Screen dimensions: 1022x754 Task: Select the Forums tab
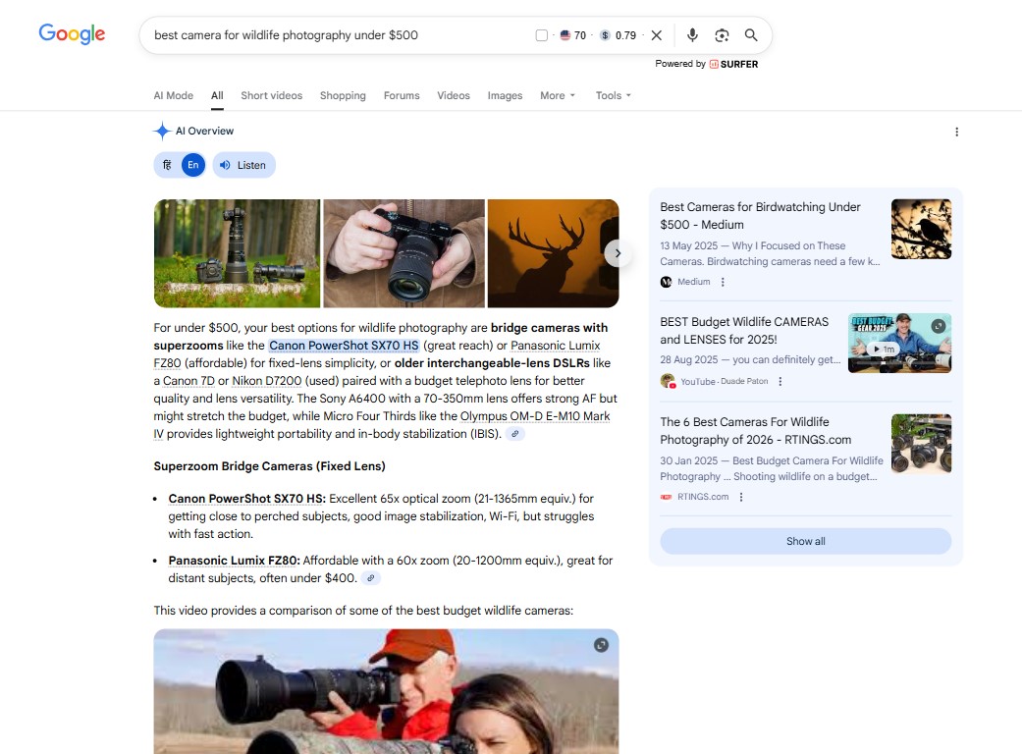pyautogui.click(x=401, y=95)
